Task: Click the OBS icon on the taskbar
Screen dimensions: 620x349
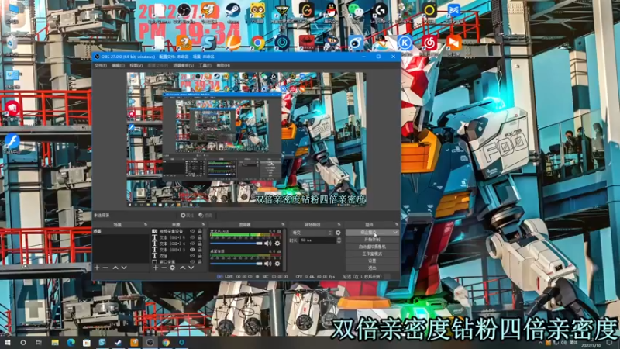Action: [150, 343]
